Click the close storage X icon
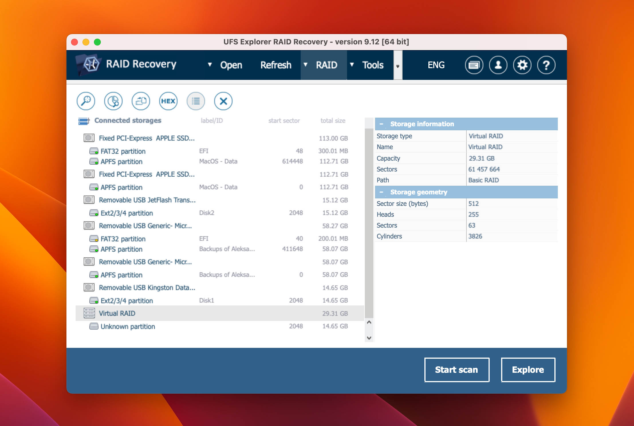This screenshot has width=634, height=426. click(223, 101)
